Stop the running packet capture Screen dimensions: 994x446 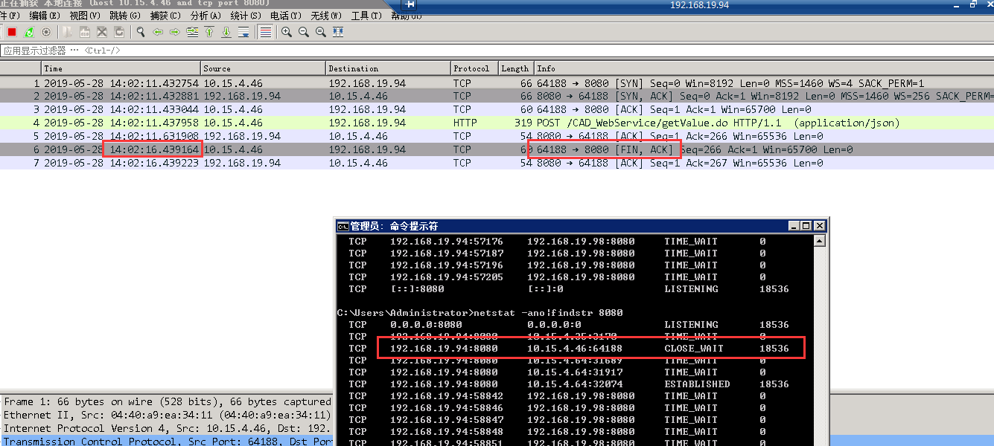click(x=12, y=32)
